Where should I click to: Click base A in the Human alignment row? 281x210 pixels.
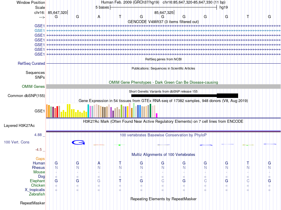pos(99,163)
